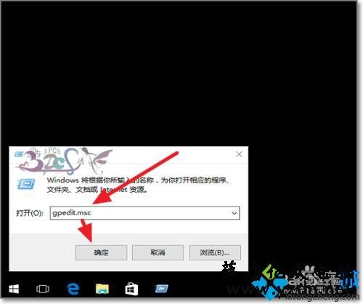Image resolution: width=363 pixels, height=304 pixels.
Task: Click the Run program icon beside the description
Action: click(25, 184)
